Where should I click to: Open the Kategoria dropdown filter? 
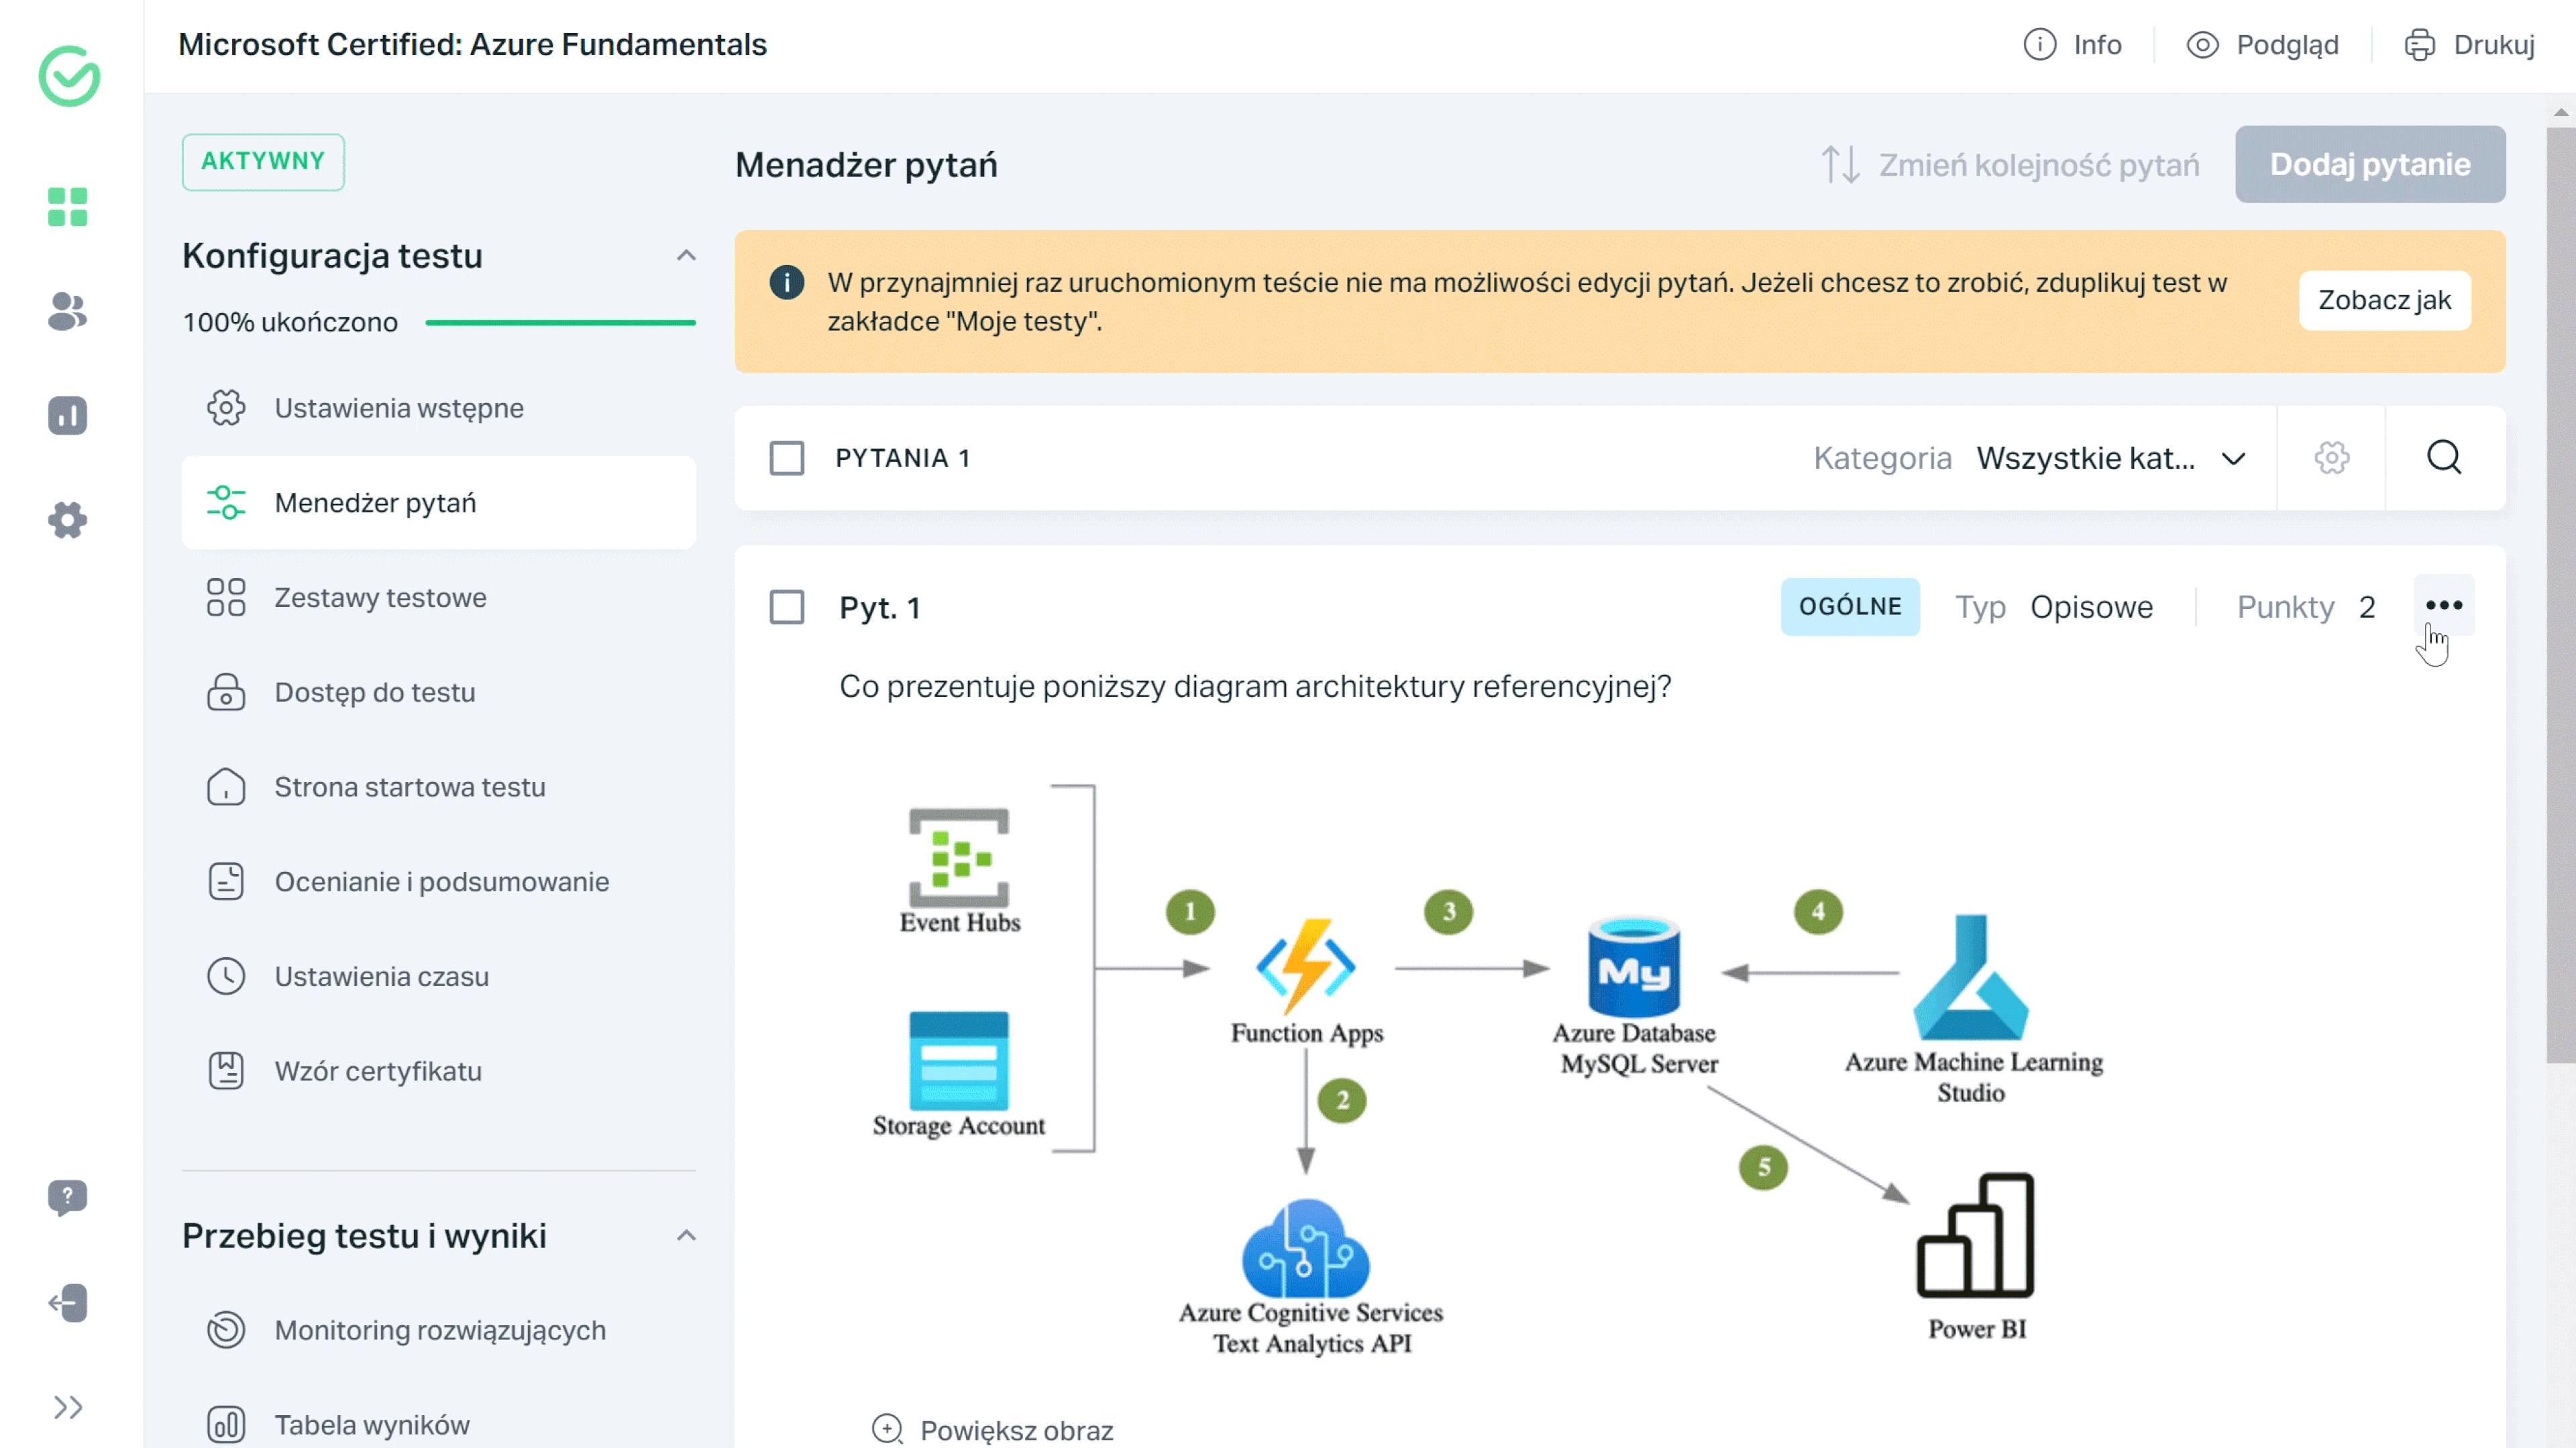click(x=2110, y=458)
